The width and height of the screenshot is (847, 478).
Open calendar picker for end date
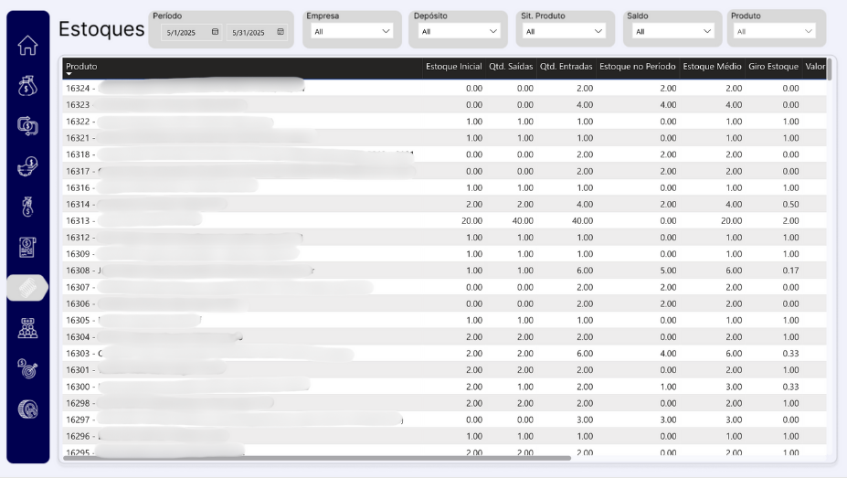(281, 32)
